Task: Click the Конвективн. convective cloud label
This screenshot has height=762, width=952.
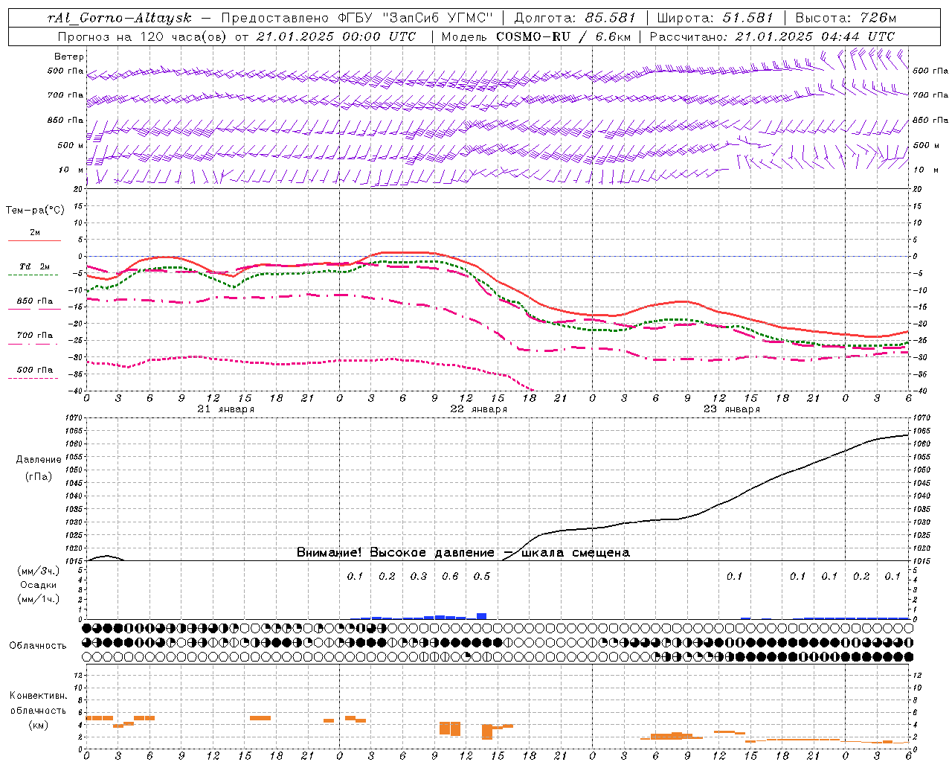Action: coord(38,697)
